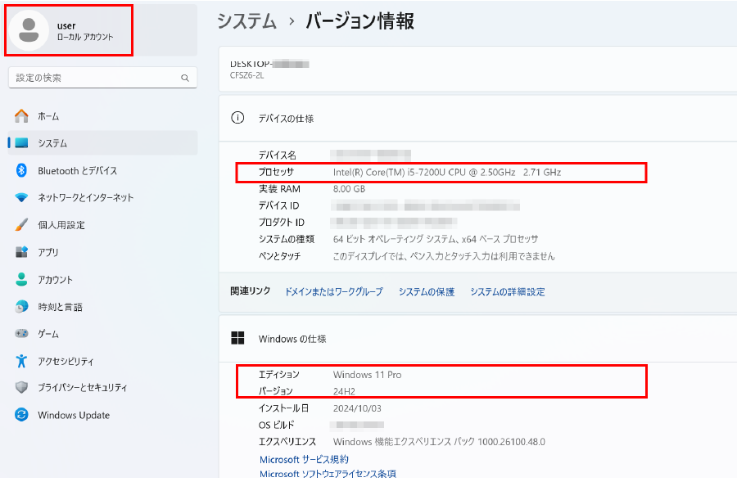This screenshot has width=737, height=491.
Task: Click the Gaming controller icon
Action: (x=21, y=334)
